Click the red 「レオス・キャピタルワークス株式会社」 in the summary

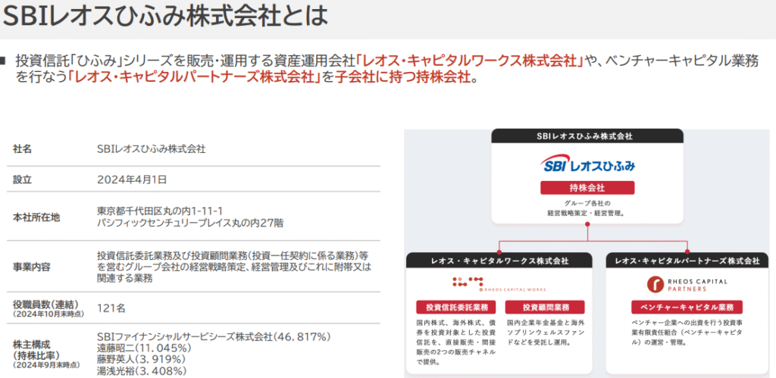(470, 61)
